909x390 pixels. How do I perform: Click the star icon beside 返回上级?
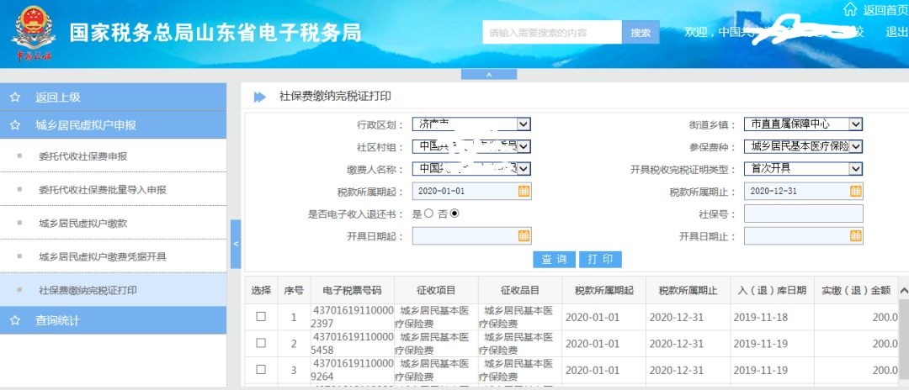click(14, 97)
